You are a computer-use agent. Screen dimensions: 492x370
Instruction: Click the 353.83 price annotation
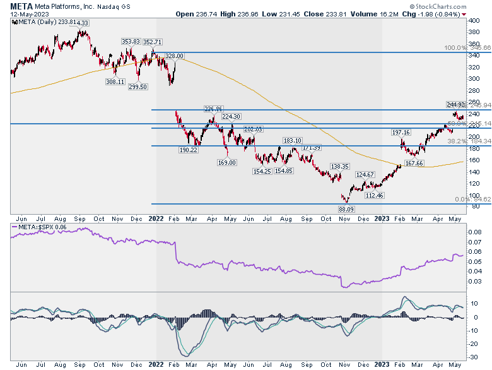point(131,42)
